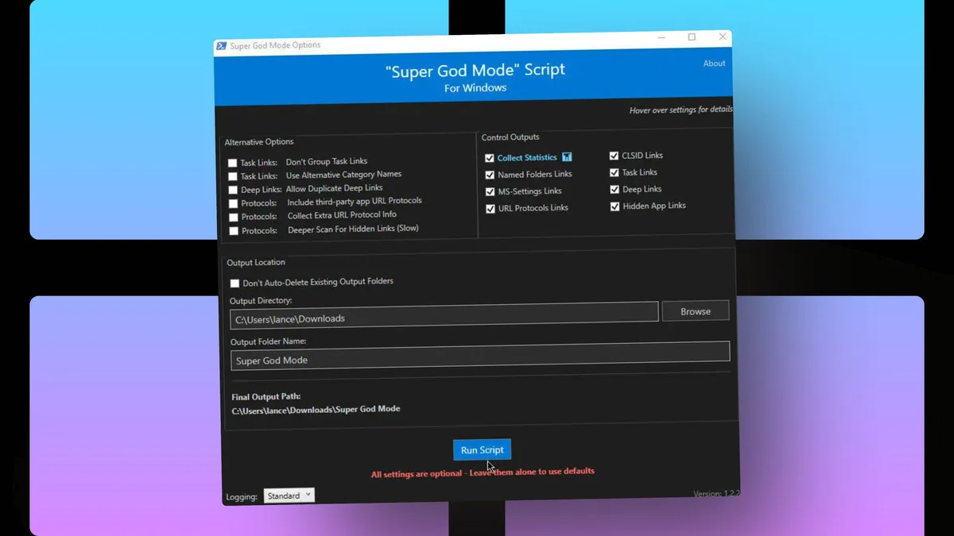Uncheck Hidden App Links
Viewport: 954px width, 536px height.
pos(615,206)
